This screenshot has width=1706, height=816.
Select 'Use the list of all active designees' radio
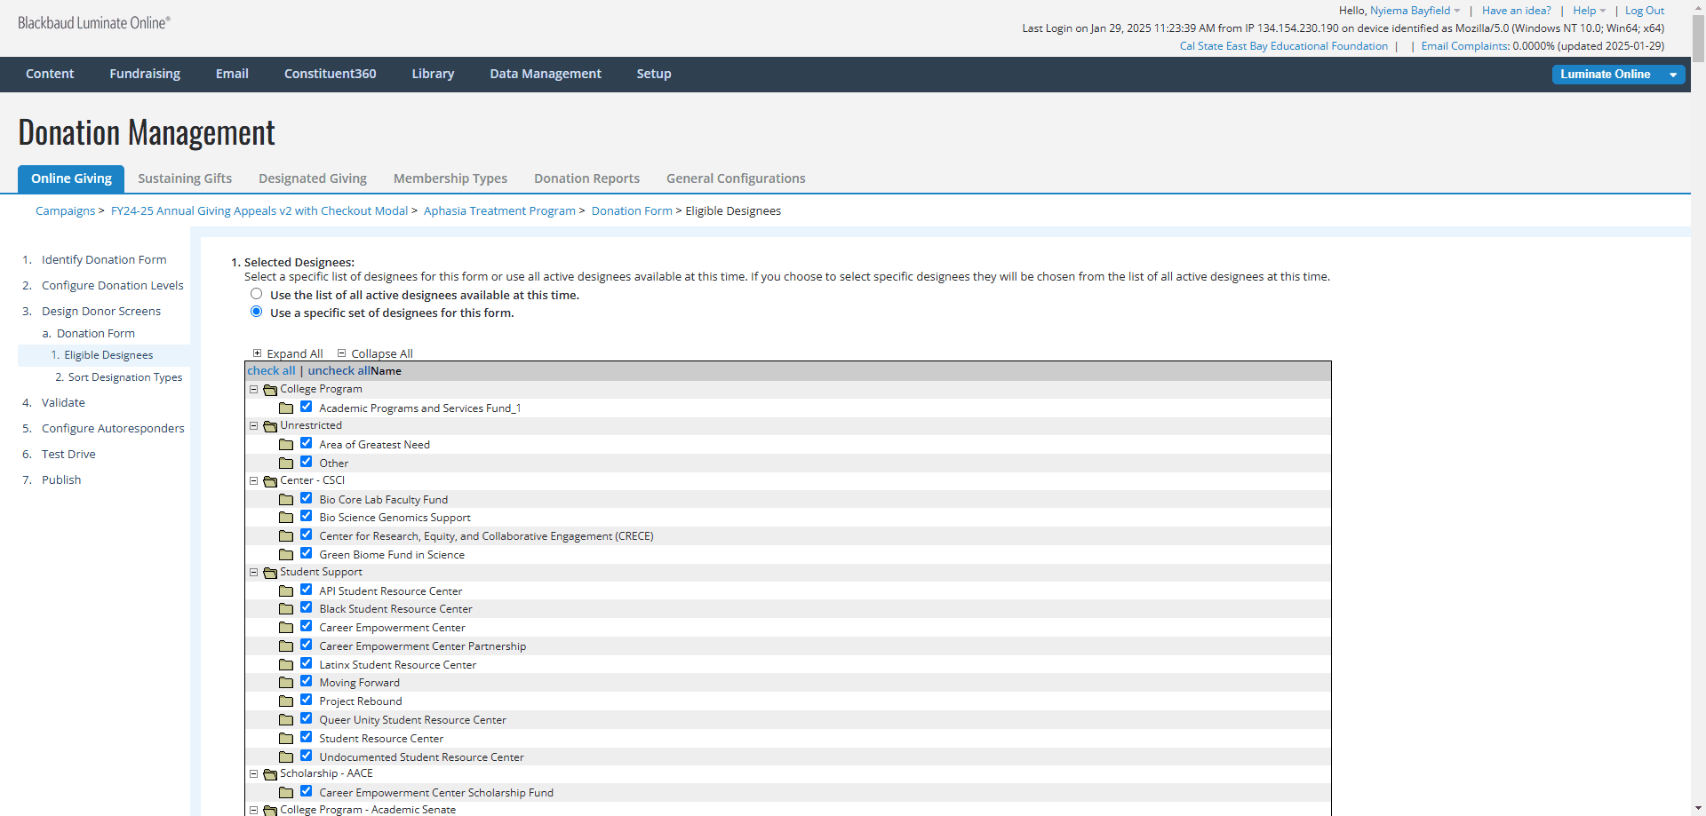pyautogui.click(x=256, y=294)
